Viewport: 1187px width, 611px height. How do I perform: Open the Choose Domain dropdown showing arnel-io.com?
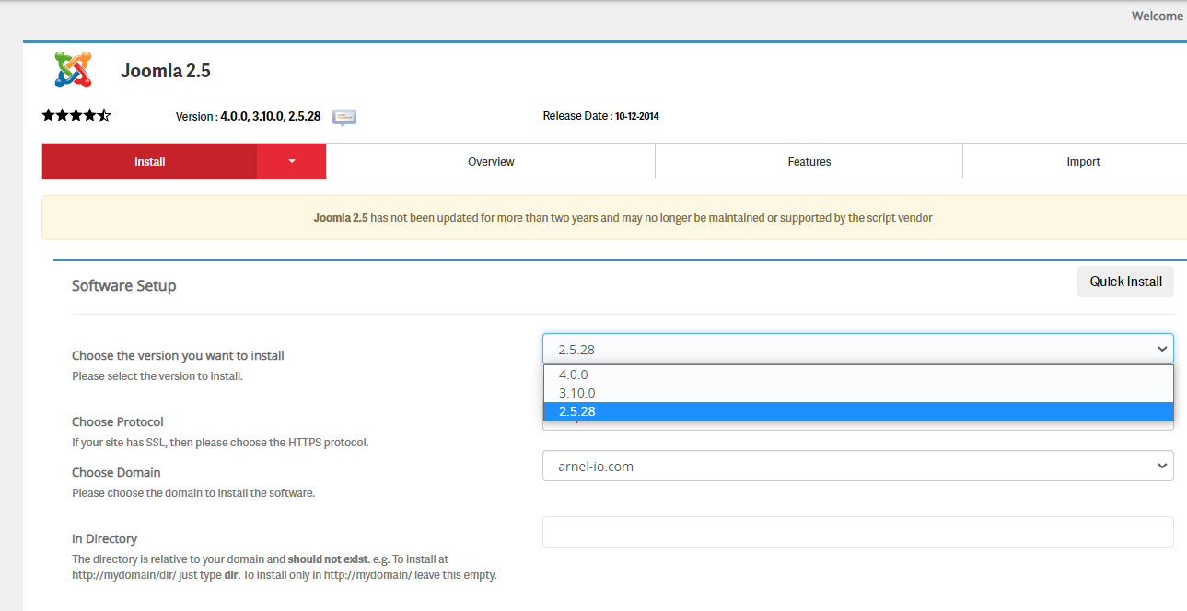(x=857, y=466)
